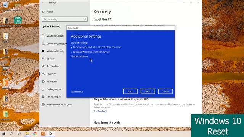Click the Settings back arrow

click(x=43, y=3)
